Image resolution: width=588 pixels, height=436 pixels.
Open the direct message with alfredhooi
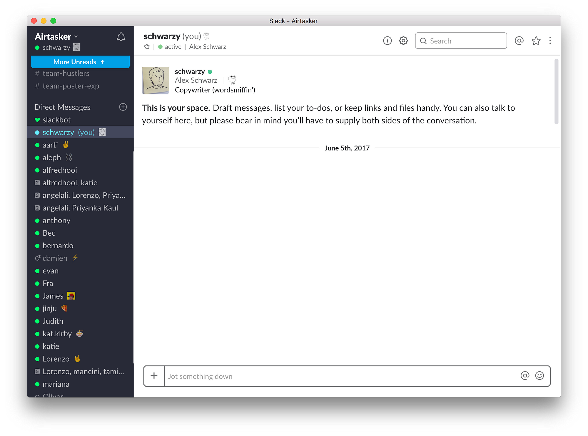point(80,170)
